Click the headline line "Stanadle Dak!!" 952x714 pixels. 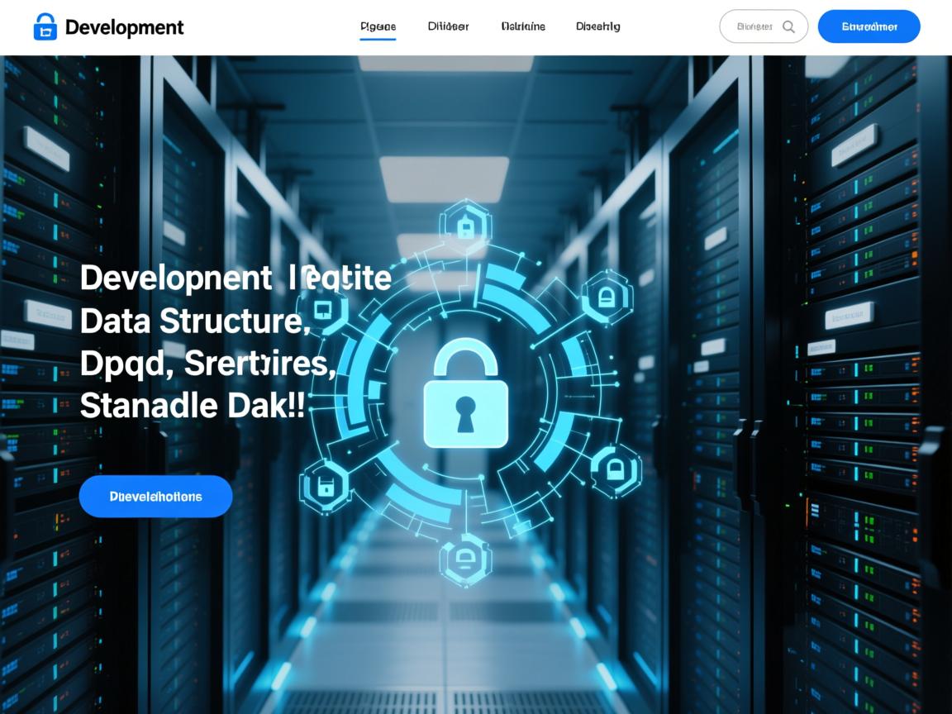pyautogui.click(x=193, y=406)
